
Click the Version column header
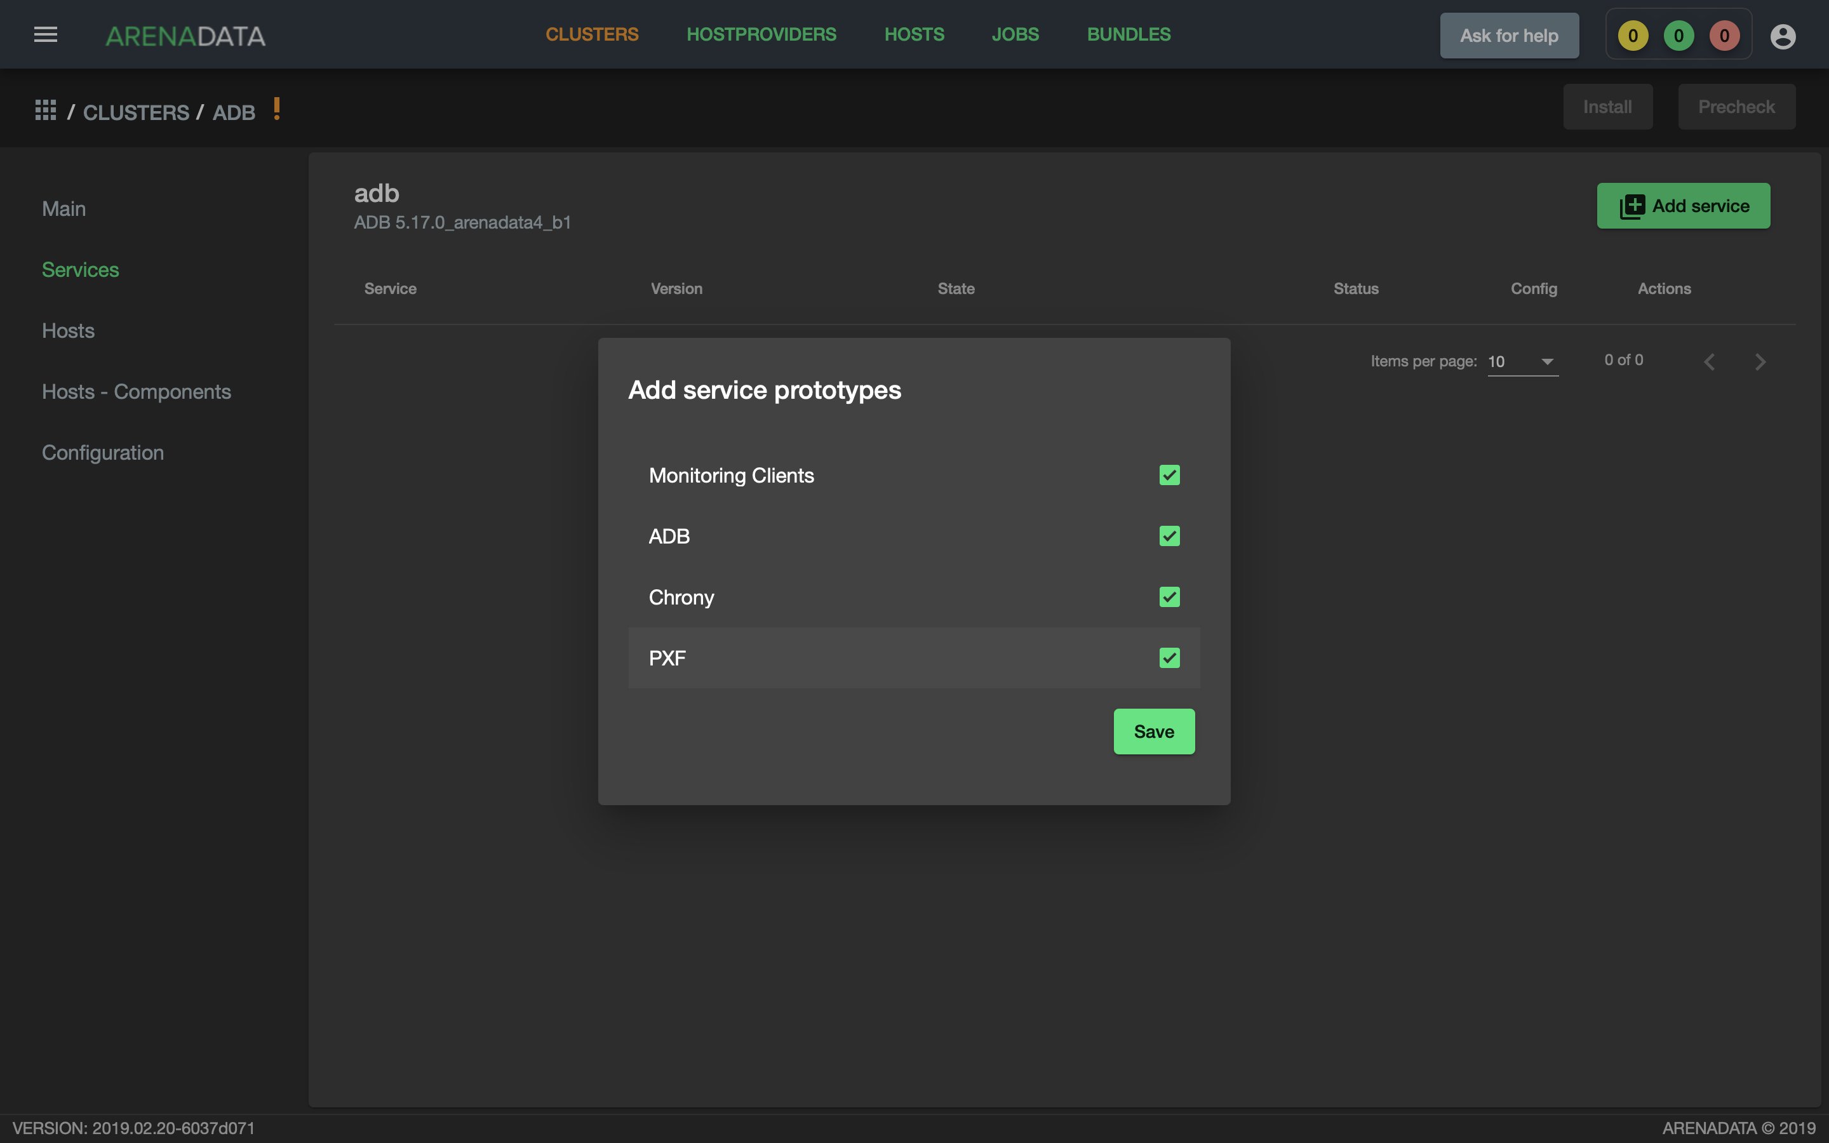[x=676, y=289]
